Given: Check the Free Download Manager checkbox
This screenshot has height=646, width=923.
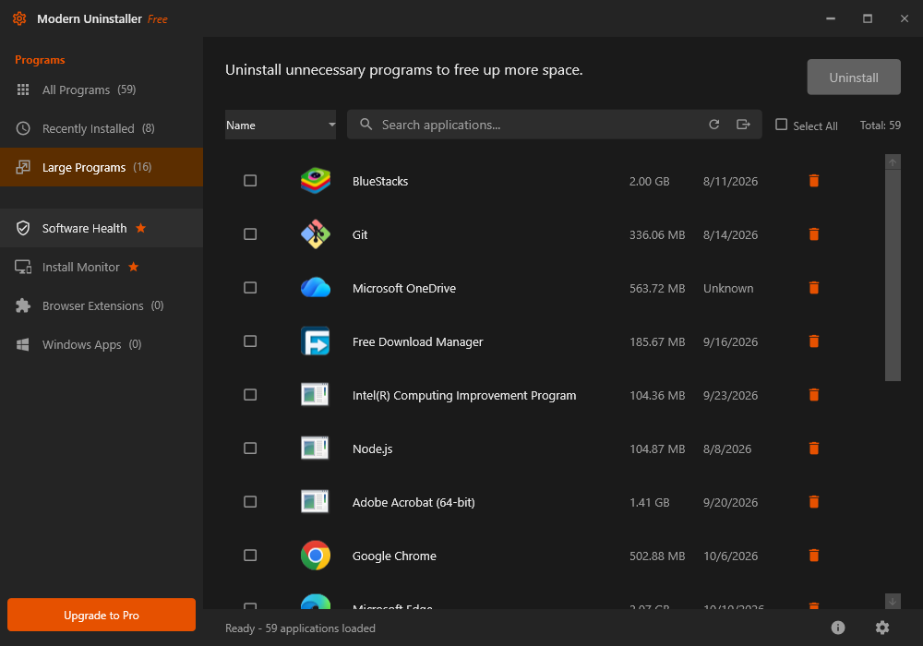Looking at the screenshot, I should click(250, 341).
